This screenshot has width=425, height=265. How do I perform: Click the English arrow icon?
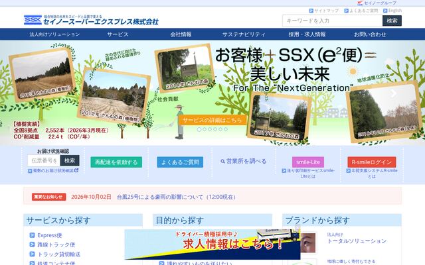(385, 11)
